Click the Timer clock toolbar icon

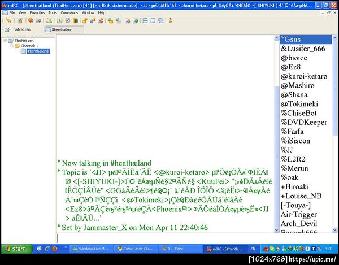68,21
